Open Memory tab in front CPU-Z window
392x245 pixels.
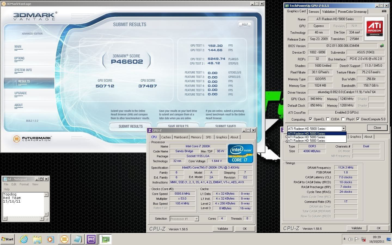point(196,137)
